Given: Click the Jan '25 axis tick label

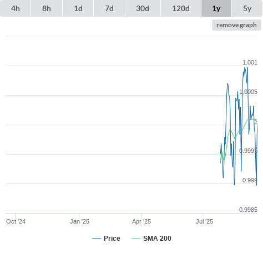Looking at the screenshot, I should click(79, 221).
